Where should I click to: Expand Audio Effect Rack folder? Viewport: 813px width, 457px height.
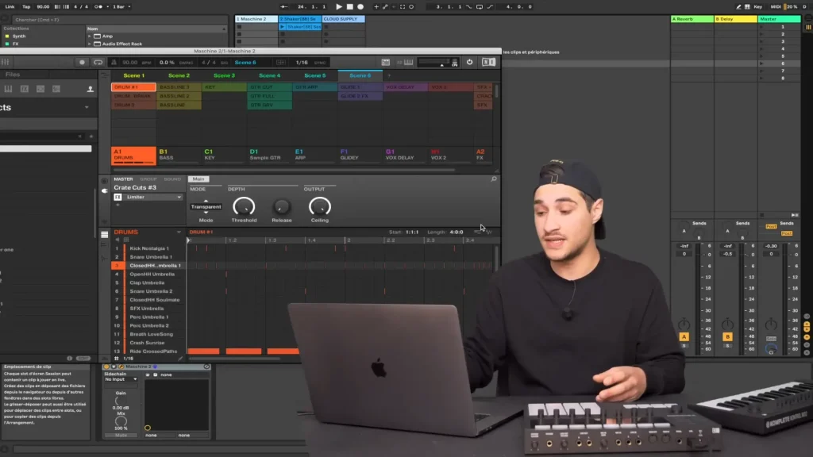click(89, 44)
